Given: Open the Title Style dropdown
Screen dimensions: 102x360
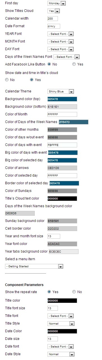Looking at the screenshot, I should tap(61, 324).
